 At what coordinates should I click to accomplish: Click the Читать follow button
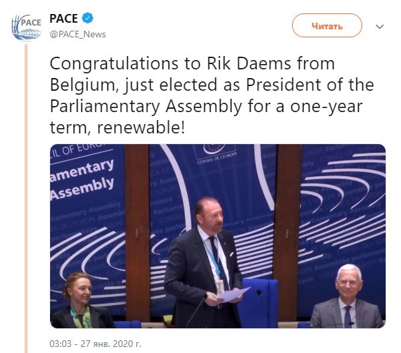(x=327, y=25)
